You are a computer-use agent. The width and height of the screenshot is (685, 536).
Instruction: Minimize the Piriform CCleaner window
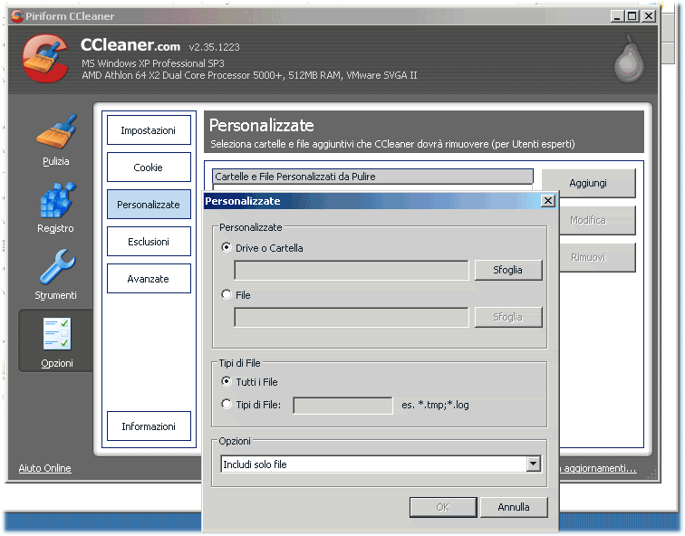tap(617, 16)
